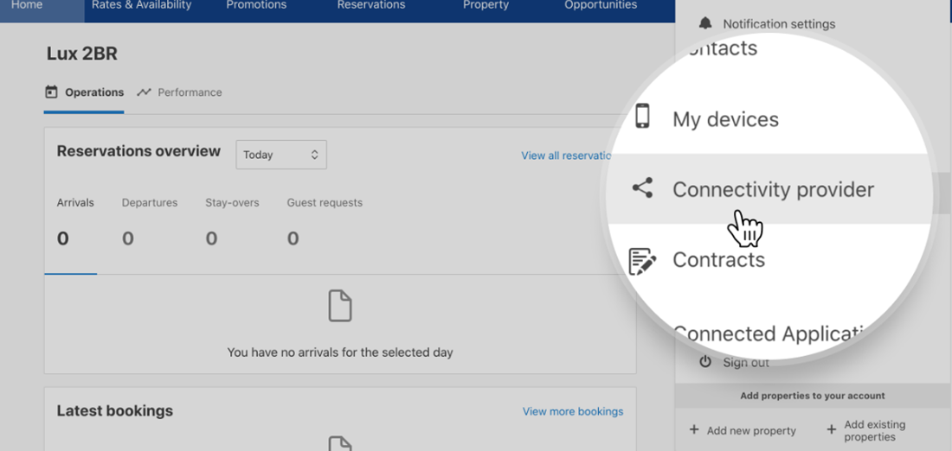Click the Operations calendar icon
Image resolution: width=952 pixels, height=451 pixels.
(52, 92)
